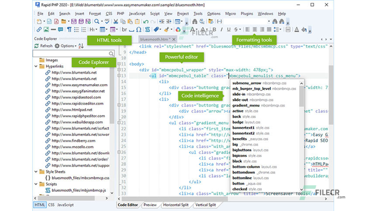
Task: Collapse the Hyperlinks tree folder
Action: click(36, 66)
